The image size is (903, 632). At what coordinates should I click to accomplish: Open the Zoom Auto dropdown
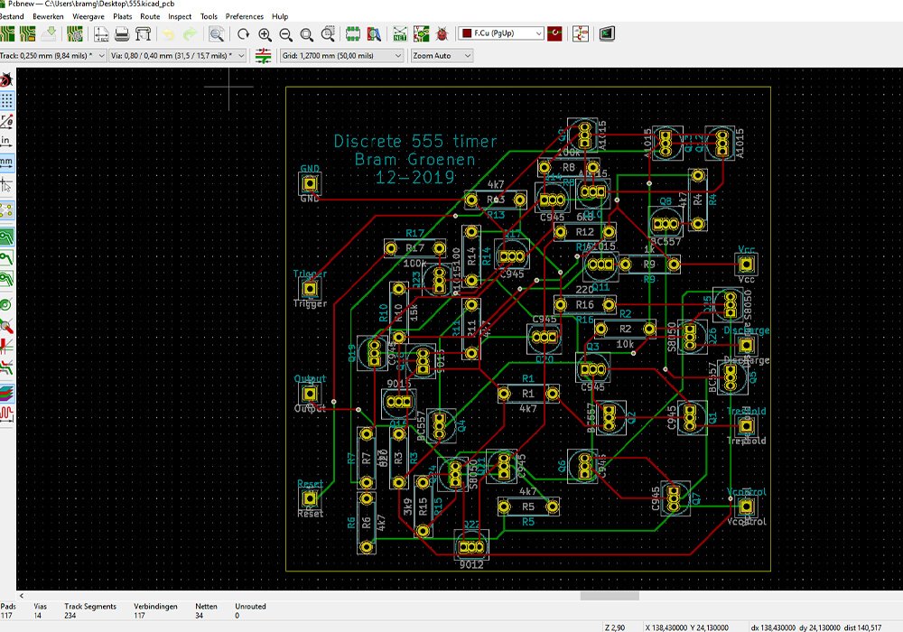(x=442, y=56)
